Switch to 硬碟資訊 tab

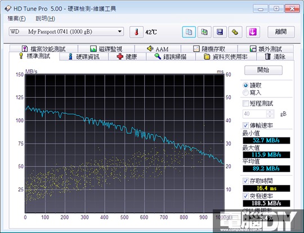pyautogui.click(x=84, y=57)
